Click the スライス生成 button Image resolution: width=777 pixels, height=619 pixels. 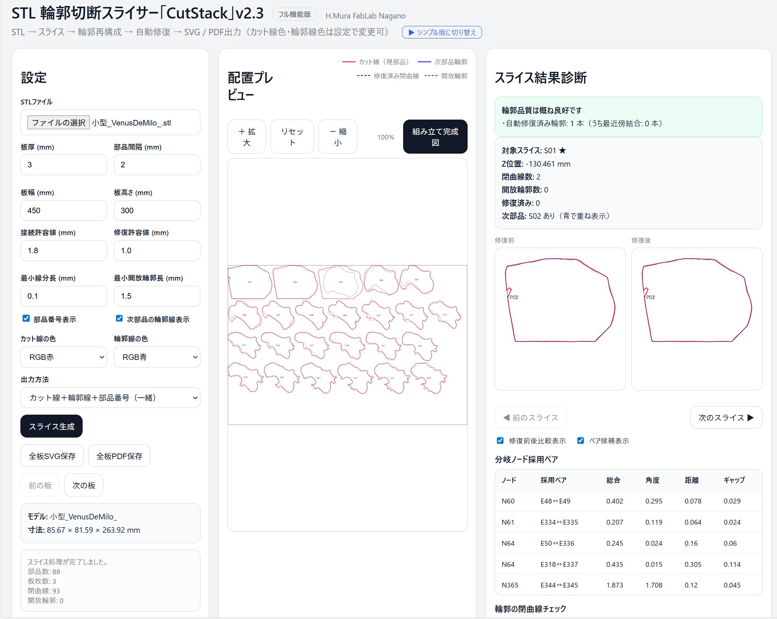point(52,426)
